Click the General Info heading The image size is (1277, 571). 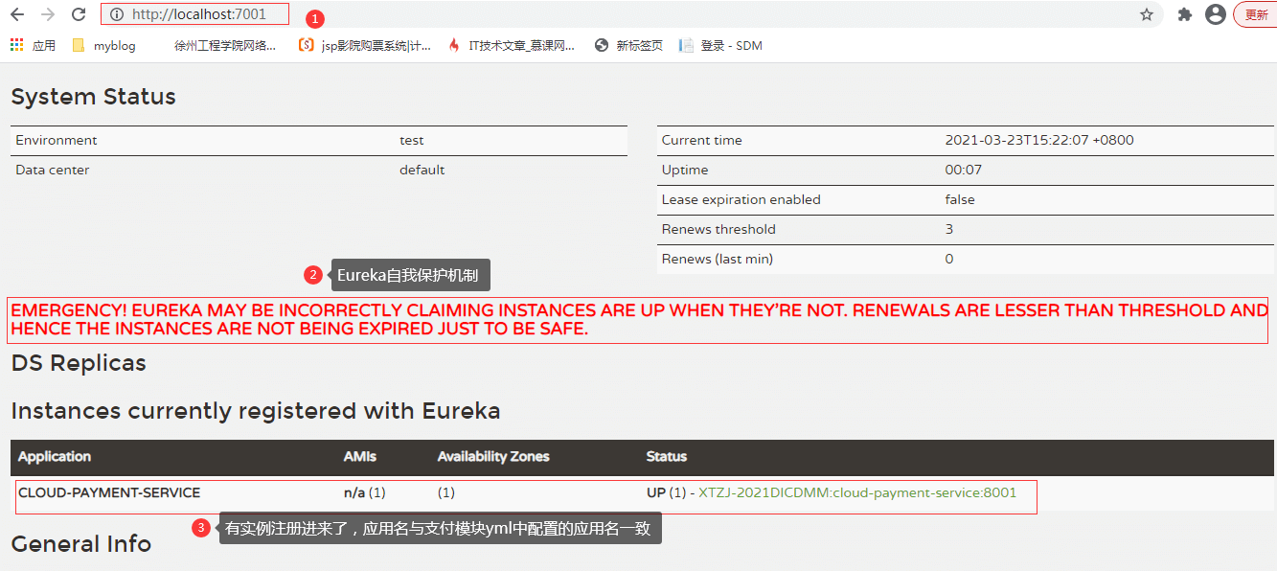pyautogui.click(x=81, y=544)
